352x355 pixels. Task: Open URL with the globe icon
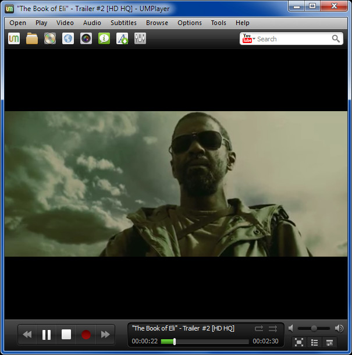coord(68,38)
